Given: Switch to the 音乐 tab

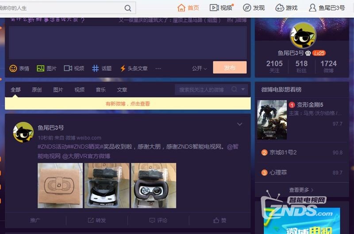Looking at the screenshot, I should [101, 90].
